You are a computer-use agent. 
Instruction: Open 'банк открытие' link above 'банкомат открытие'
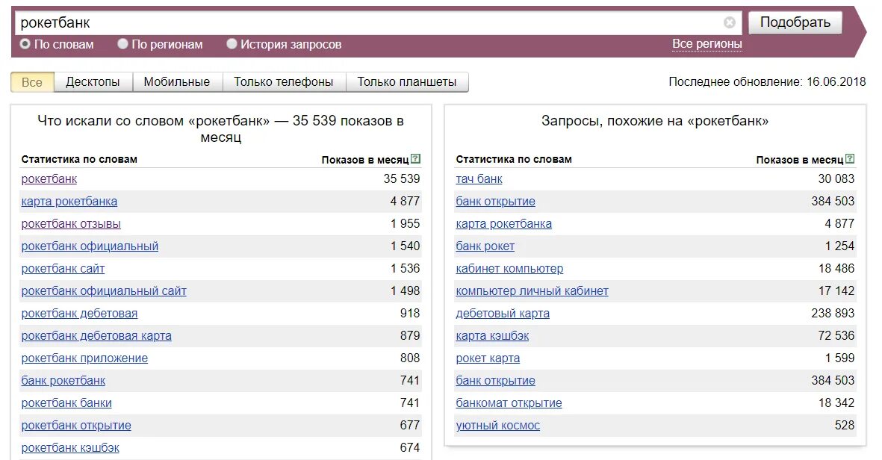click(x=496, y=381)
